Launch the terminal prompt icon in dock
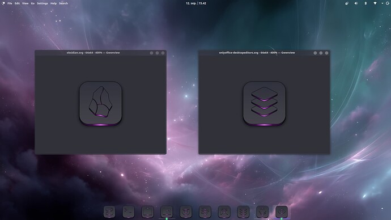This screenshot has height=220, width=391. pos(129,211)
